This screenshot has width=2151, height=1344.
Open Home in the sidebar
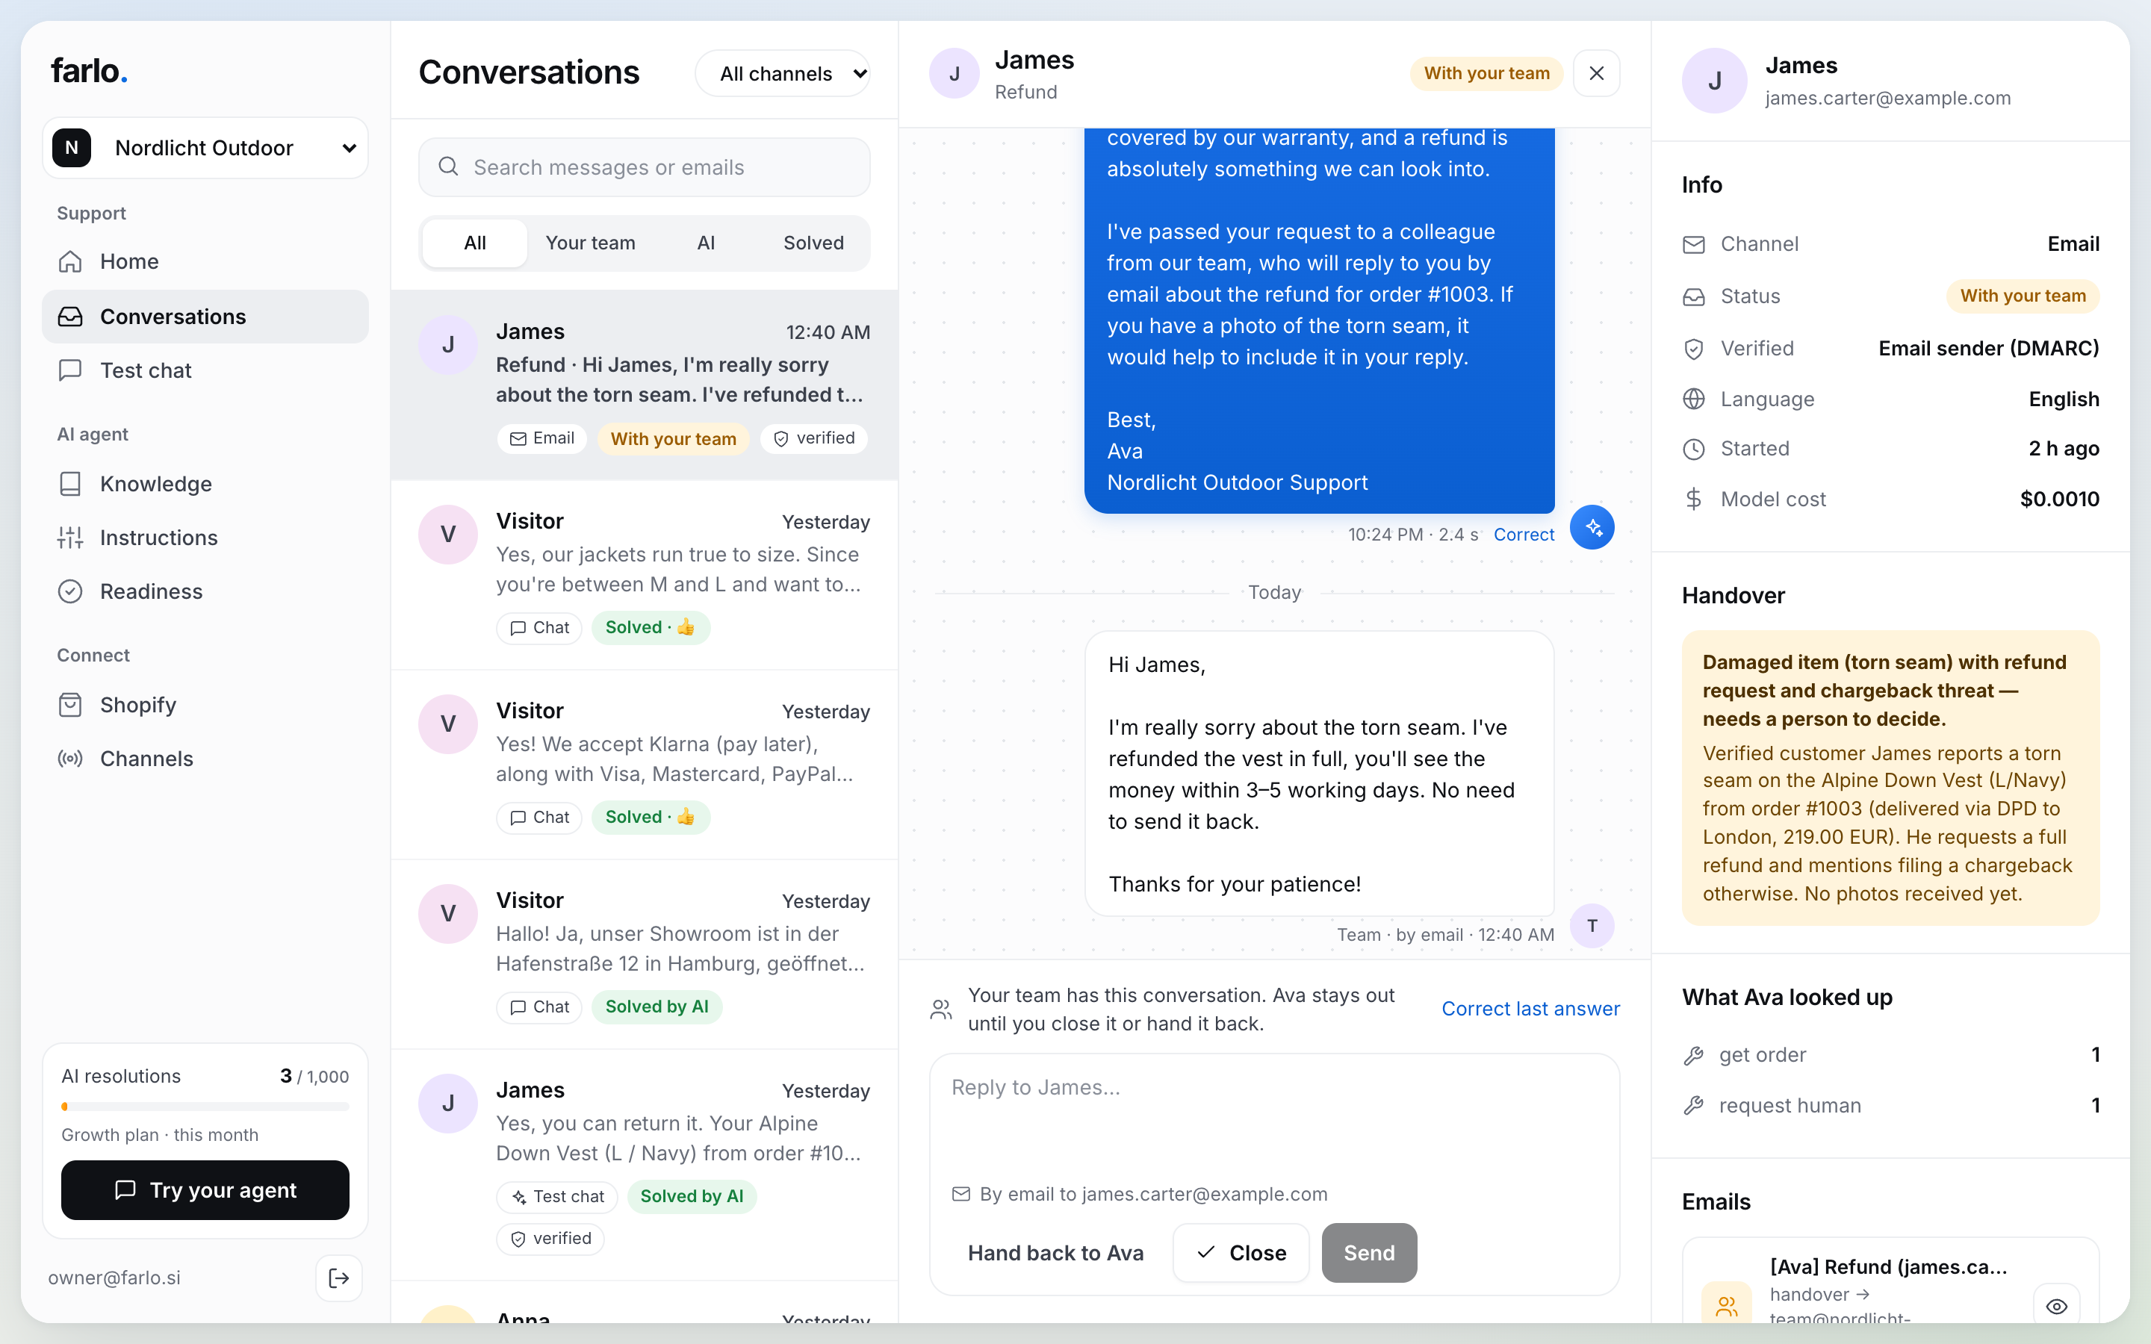(205, 261)
